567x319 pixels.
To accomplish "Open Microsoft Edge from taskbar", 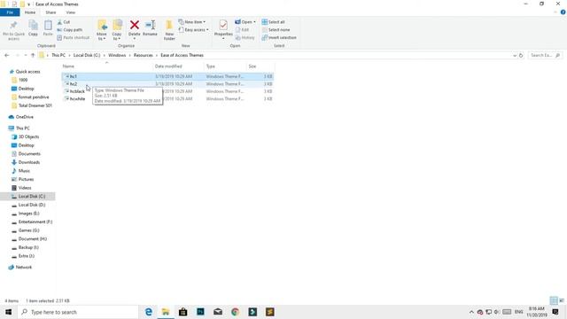I will [x=148, y=312].
